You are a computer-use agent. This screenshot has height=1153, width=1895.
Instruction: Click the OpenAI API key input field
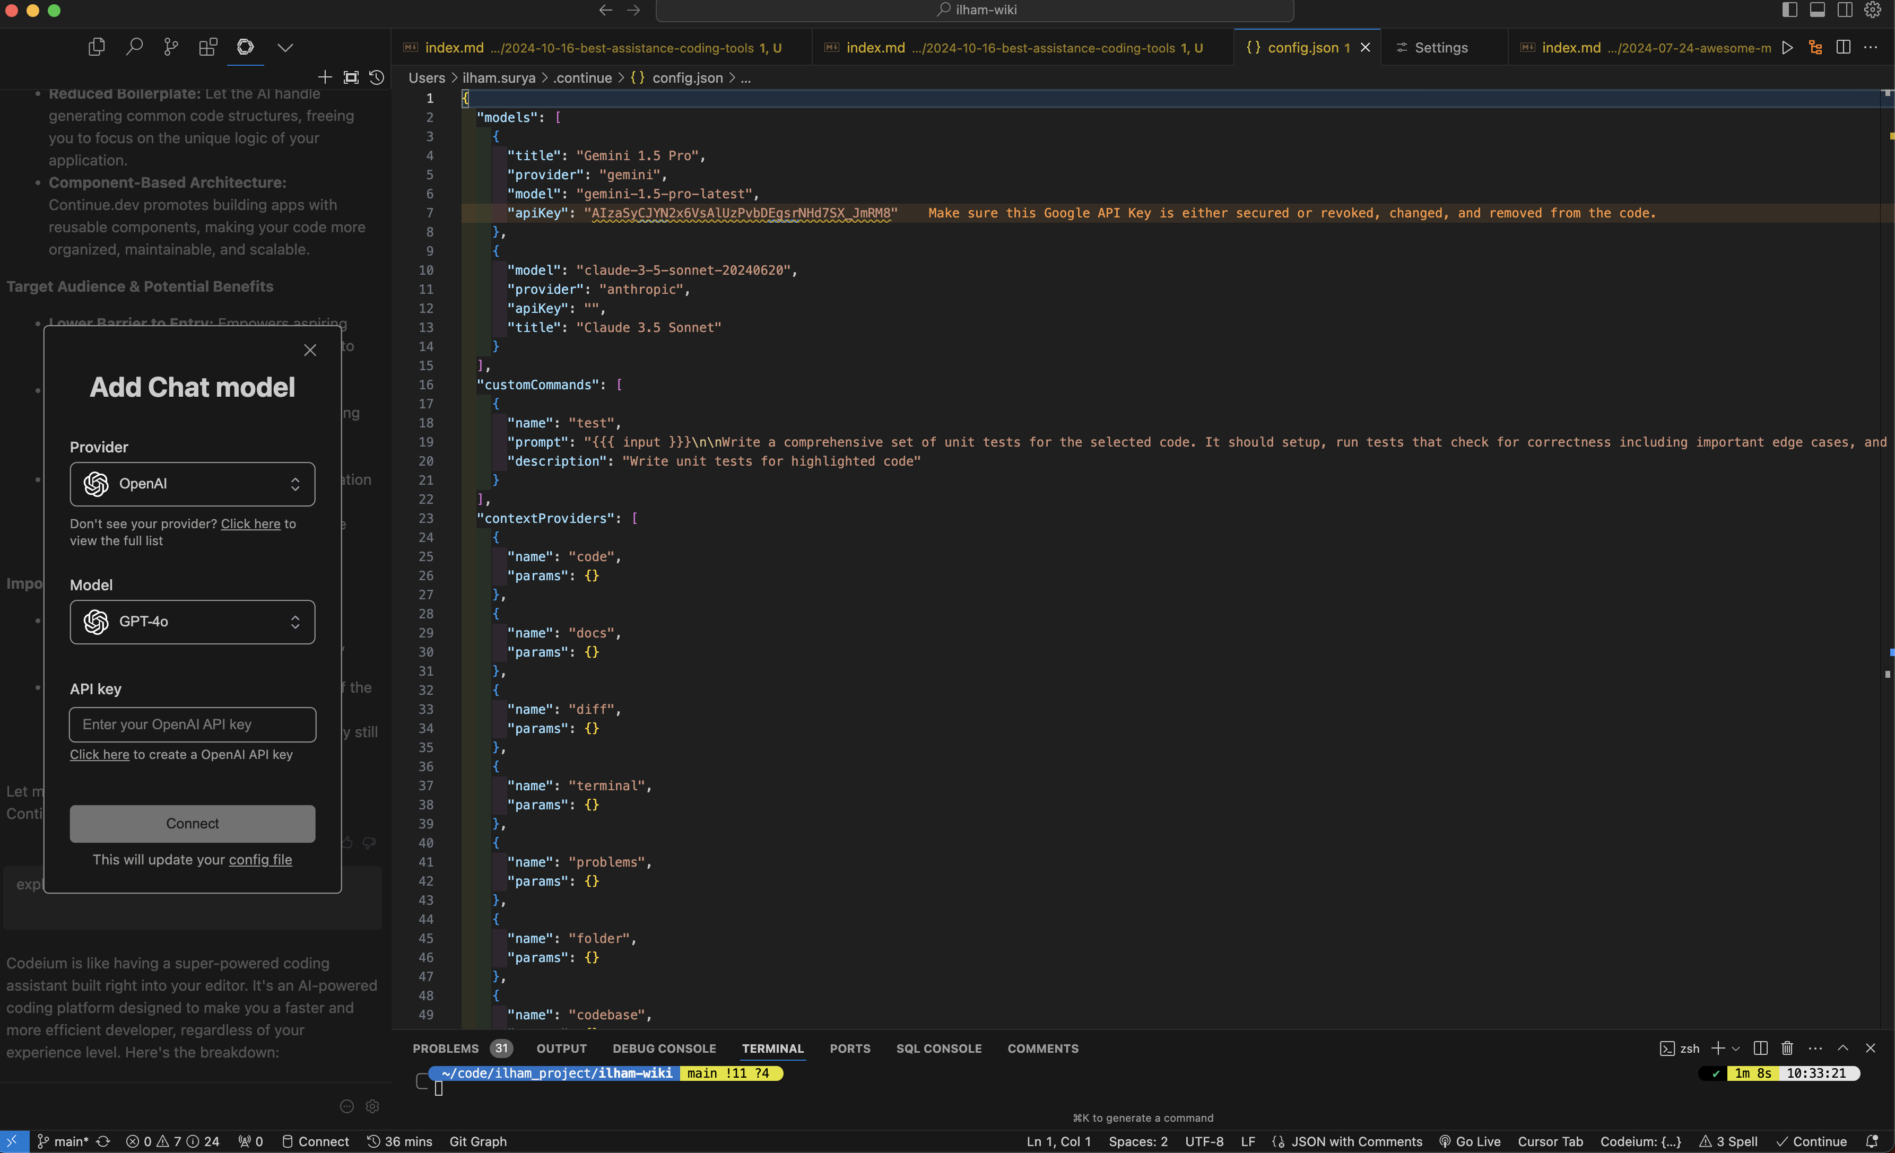[192, 725]
